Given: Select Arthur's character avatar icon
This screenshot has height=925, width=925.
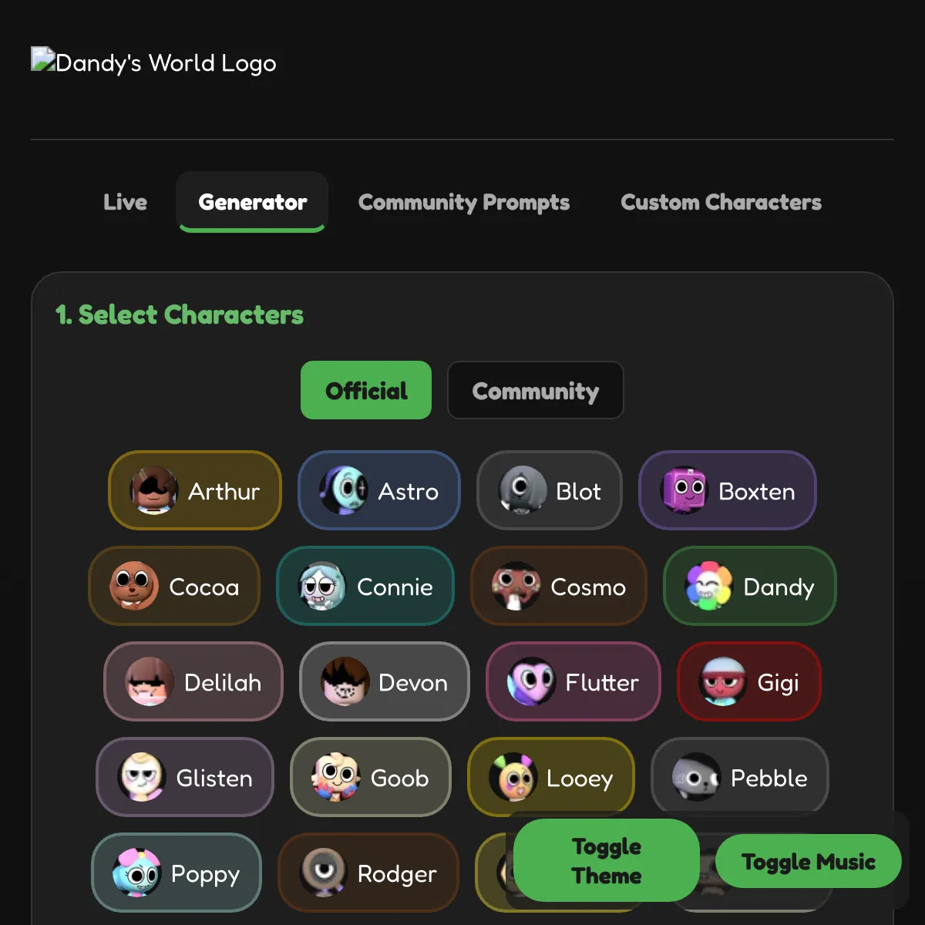Looking at the screenshot, I should [154, 490].
